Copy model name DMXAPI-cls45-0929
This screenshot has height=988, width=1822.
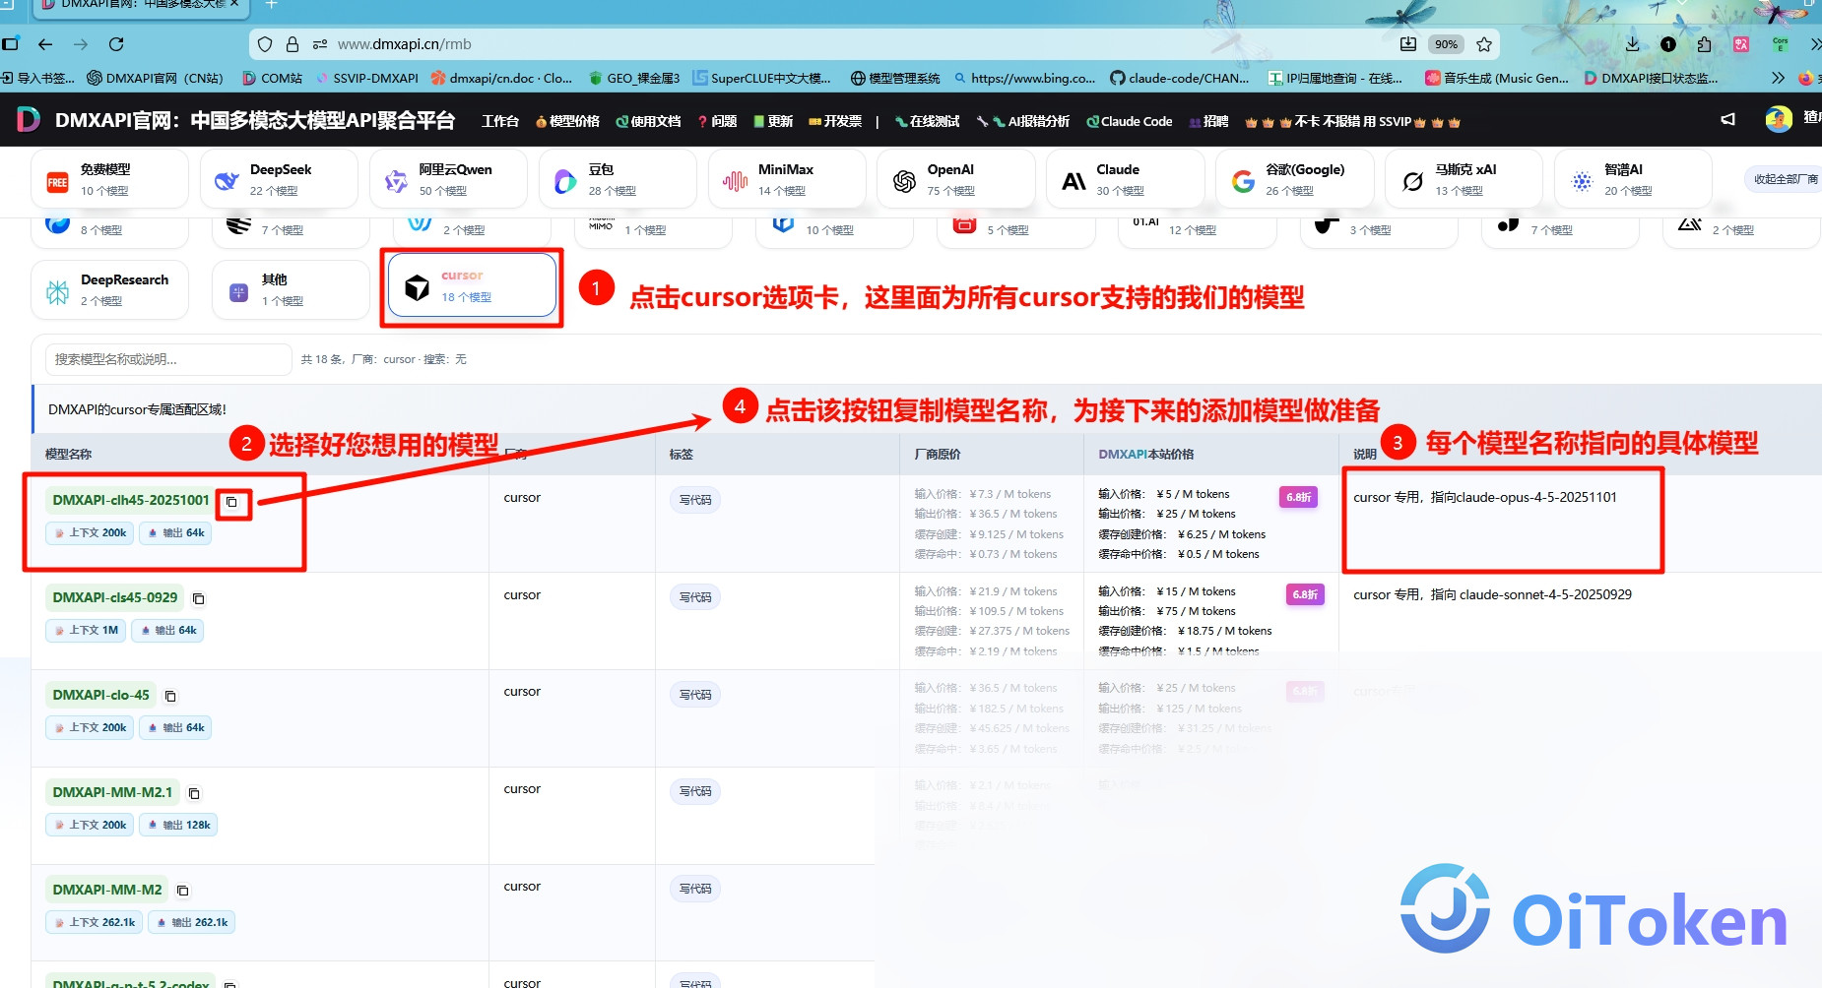pos(198,598)
